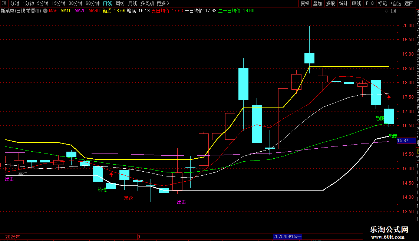Click the green 恐慌 label near 14.25
This screenshot has width=419, height=241.
[102, 190]
